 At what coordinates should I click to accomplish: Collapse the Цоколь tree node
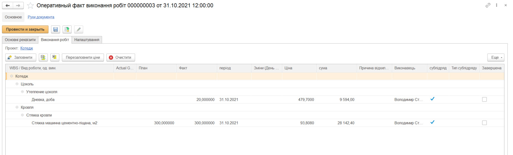pyautogui.click(x=17, y=84)
